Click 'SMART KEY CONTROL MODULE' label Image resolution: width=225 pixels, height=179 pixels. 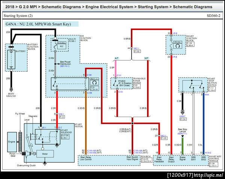[215, 159]
